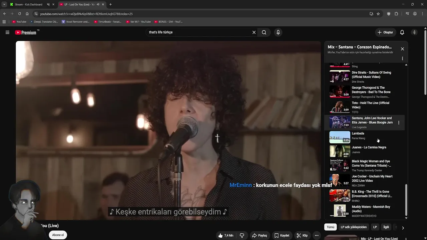Close the Kick Dashboard tab
Image resolution: width=427 pixels, height=240 pixels.
coord(53,4)
